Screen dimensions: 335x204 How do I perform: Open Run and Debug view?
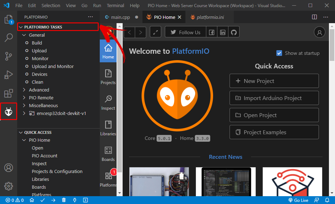pos(9,75)
